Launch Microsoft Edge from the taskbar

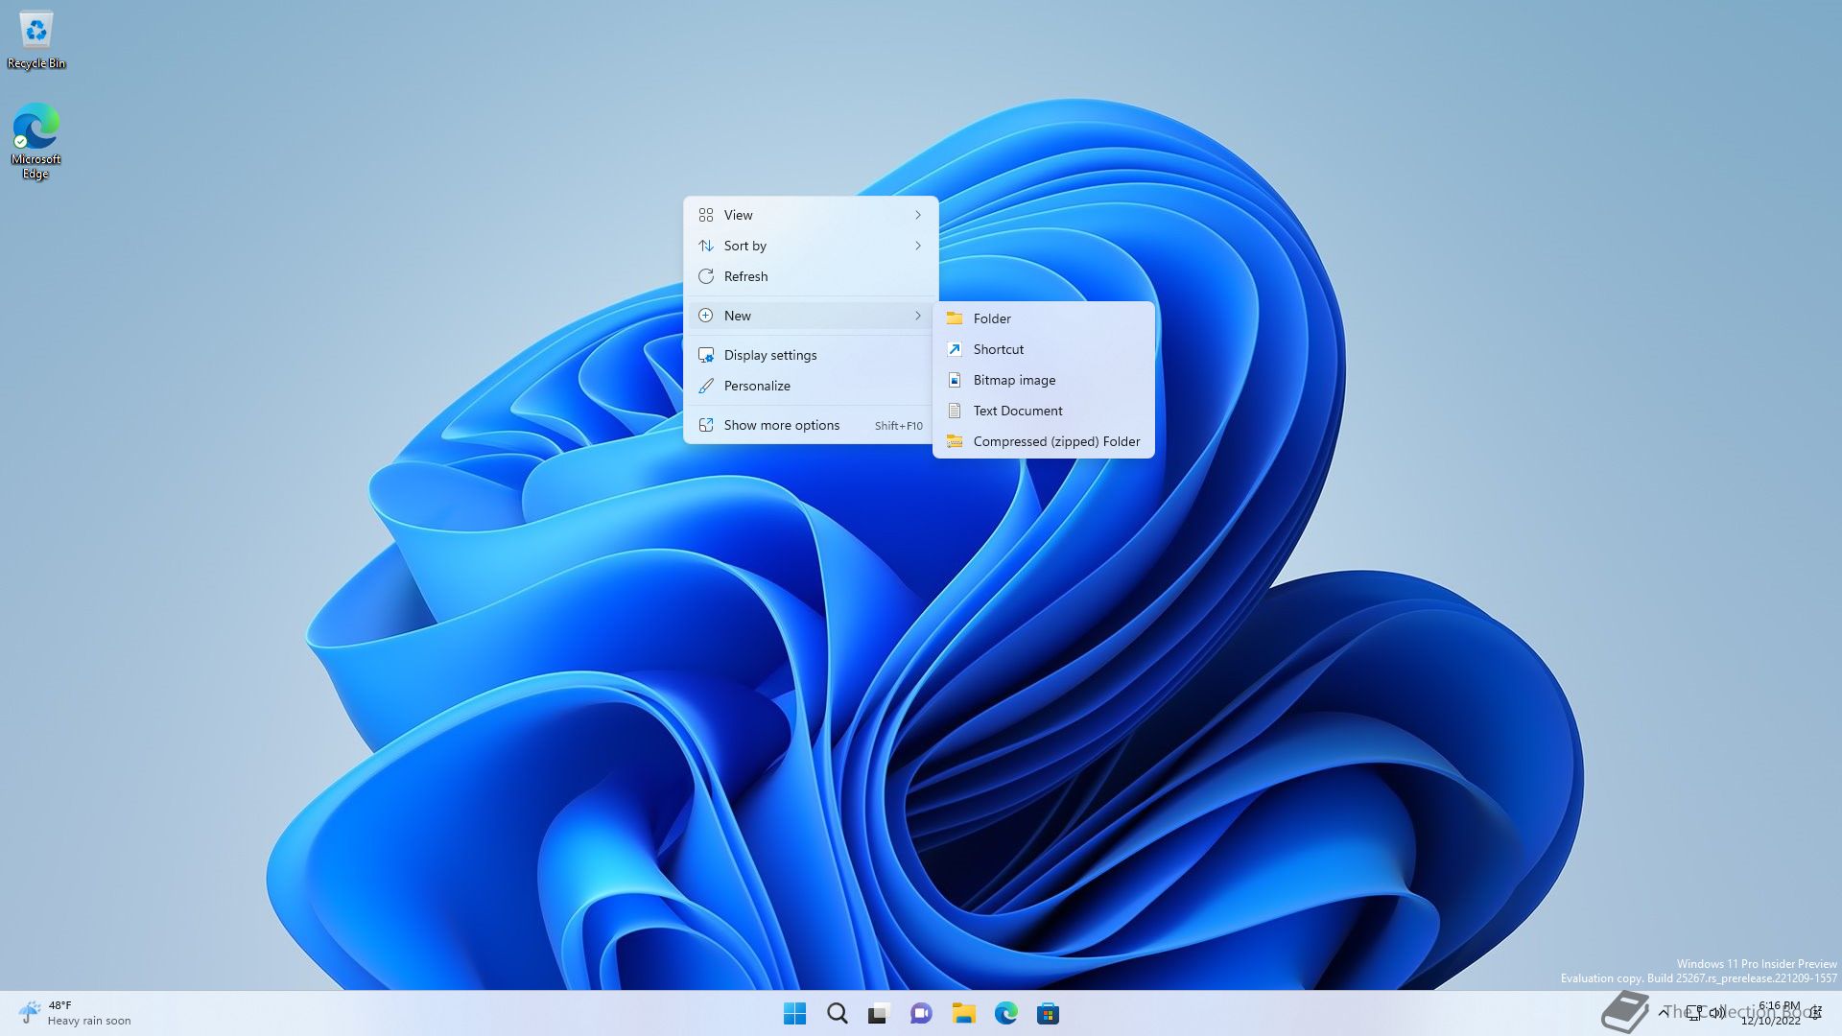click(1005, 1013)
